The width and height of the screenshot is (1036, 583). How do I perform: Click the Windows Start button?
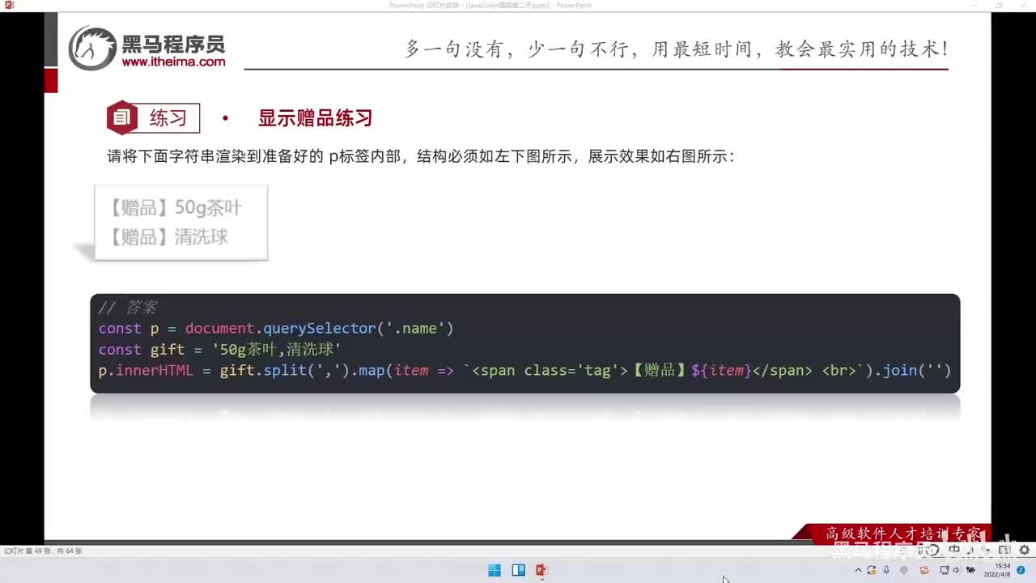pos(495,570)
